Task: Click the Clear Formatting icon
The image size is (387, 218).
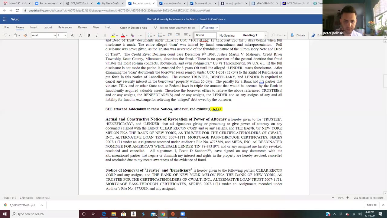Action: pyautogui.click(x=132, y=35)
